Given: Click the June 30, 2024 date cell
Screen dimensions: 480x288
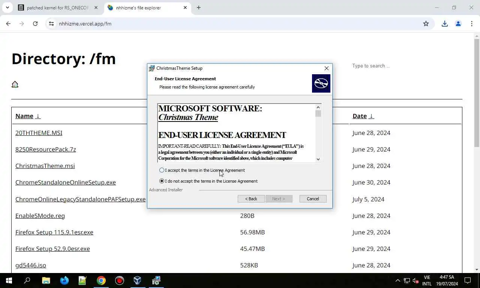Looking at the screenshot, I should tap(371, 182).
